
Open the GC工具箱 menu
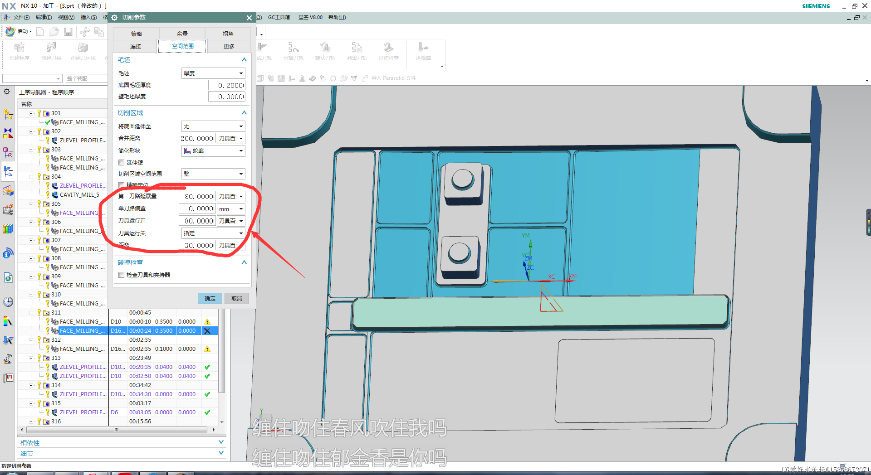279,17
